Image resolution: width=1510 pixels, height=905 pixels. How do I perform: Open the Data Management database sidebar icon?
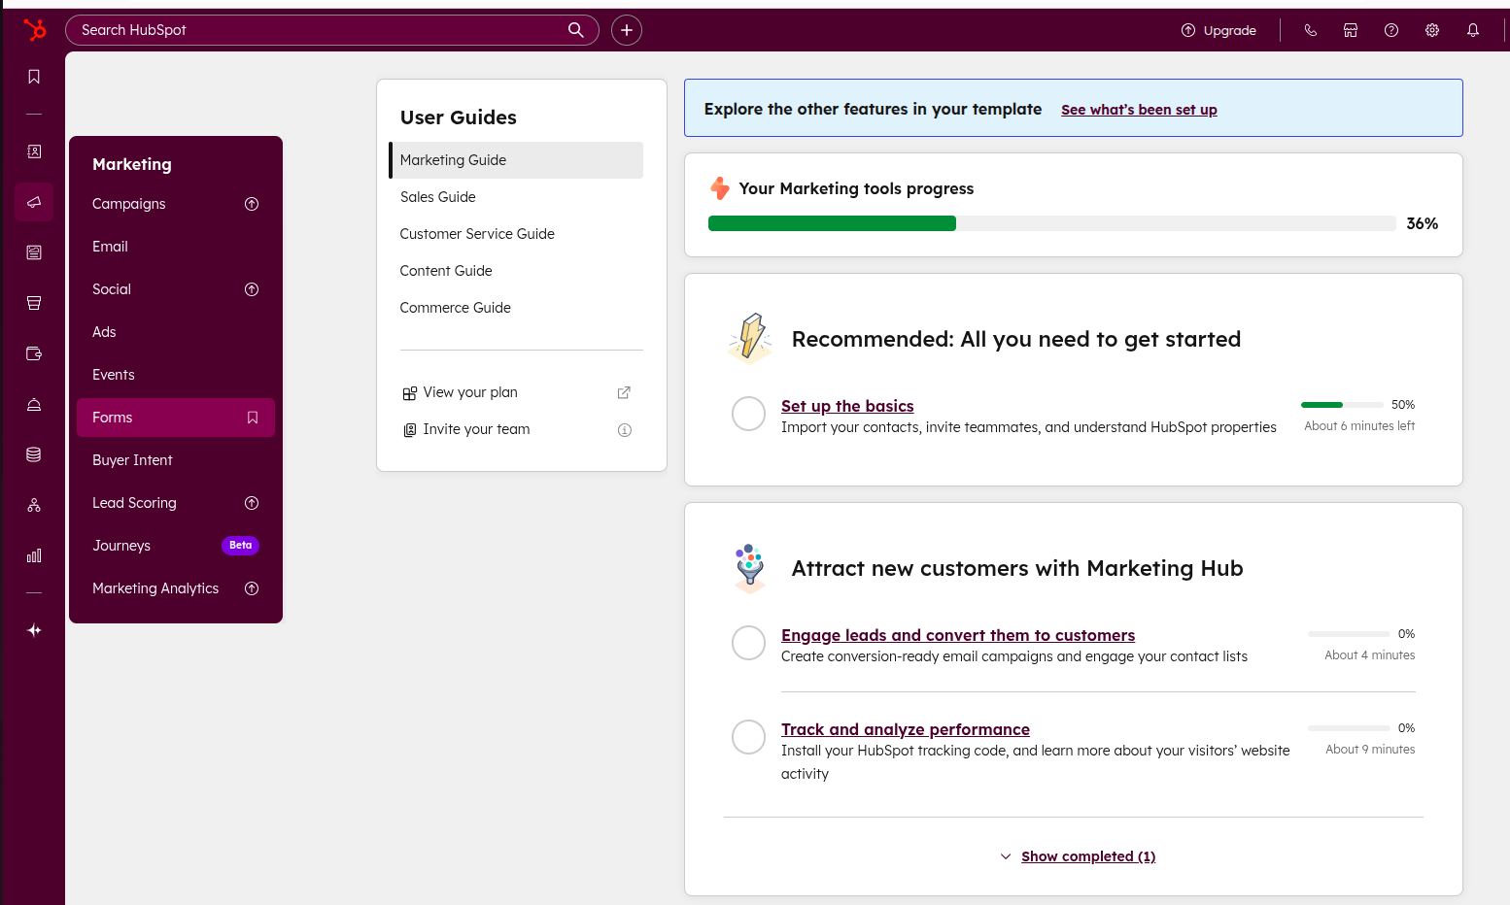click(x=34, y=454)
